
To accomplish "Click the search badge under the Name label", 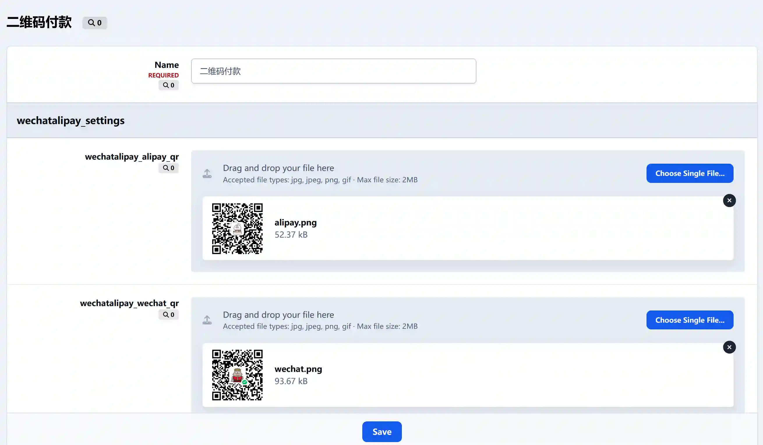I will [168, 85].
